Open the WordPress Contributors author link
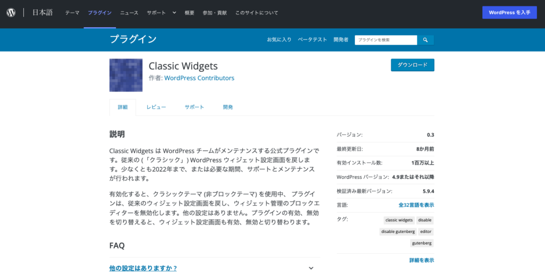Image resolution: width=545 pixels, height=274 pixels. tap(199, 78)
